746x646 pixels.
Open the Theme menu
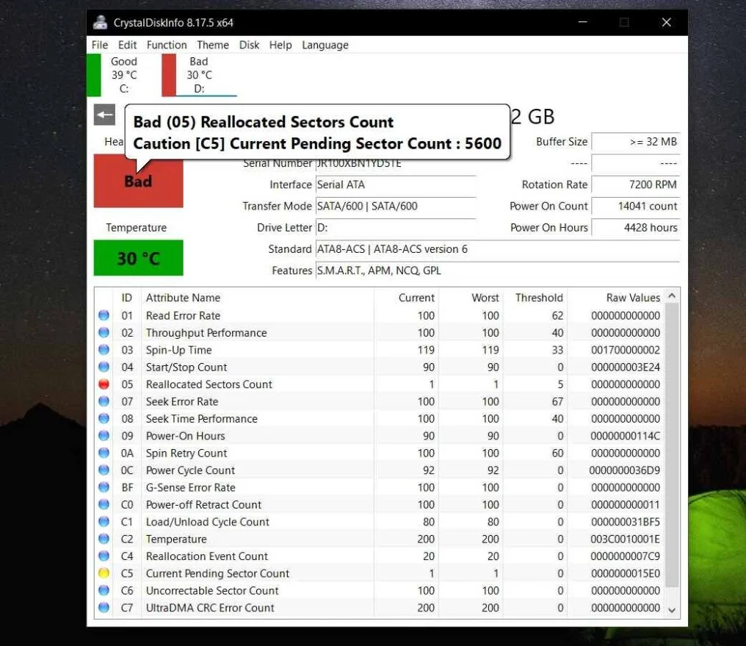click(x=213, y=45)
